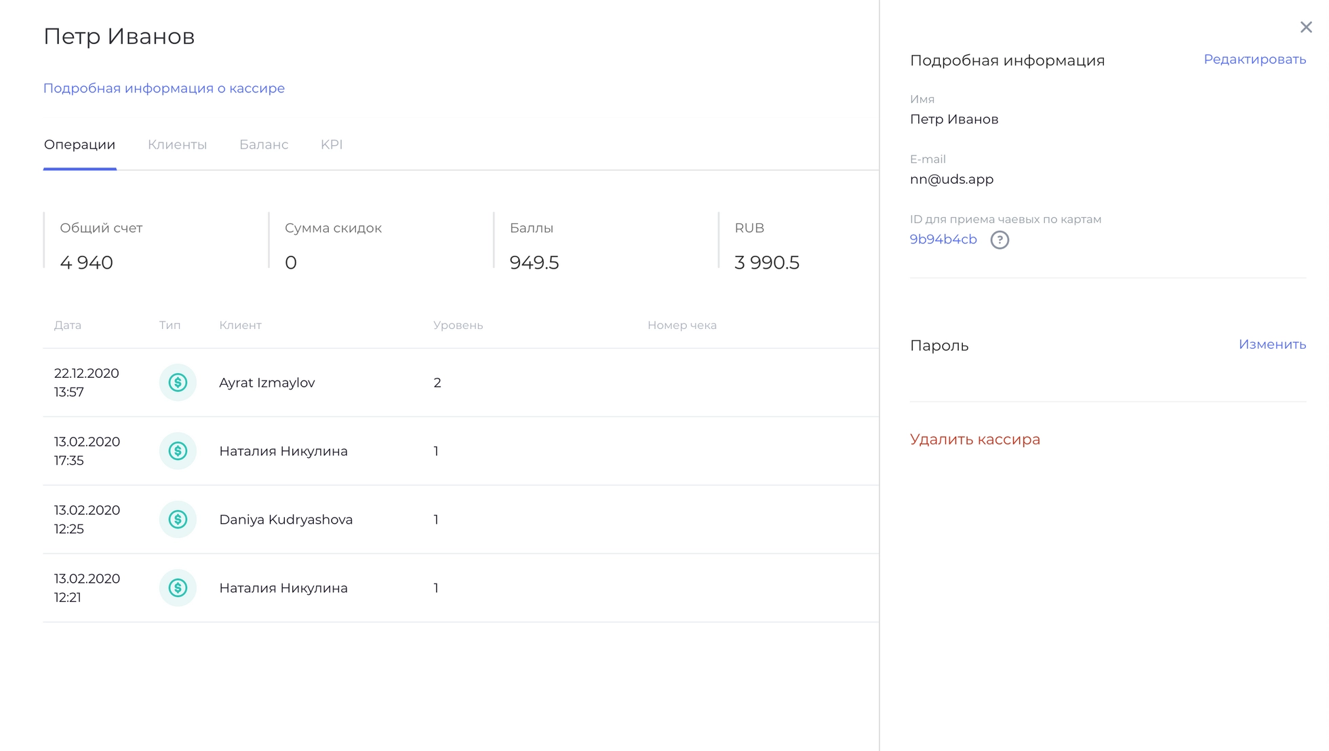Click the Петр Иванов page title
The height and width of the screenshot is (751, 1329).
coord(119,36)
